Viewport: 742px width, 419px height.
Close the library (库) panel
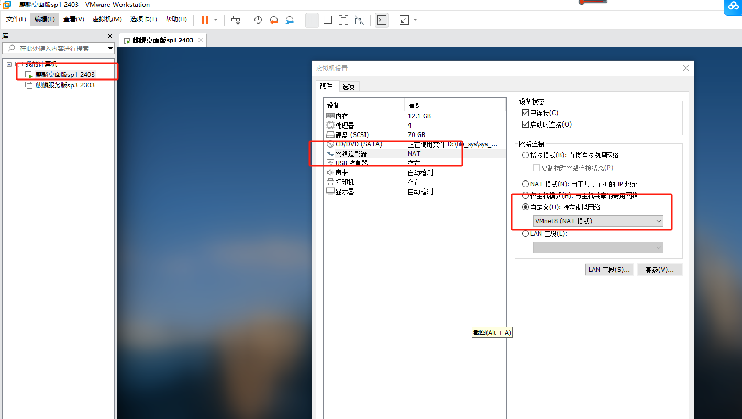[x=110, y=36]
